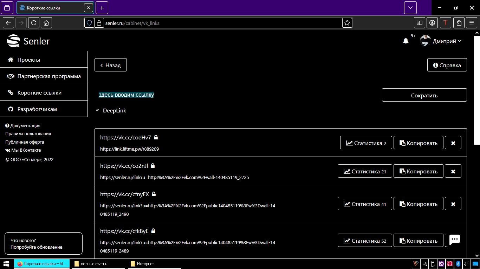Click the Bluetooth tray icon

pos(458,264)
